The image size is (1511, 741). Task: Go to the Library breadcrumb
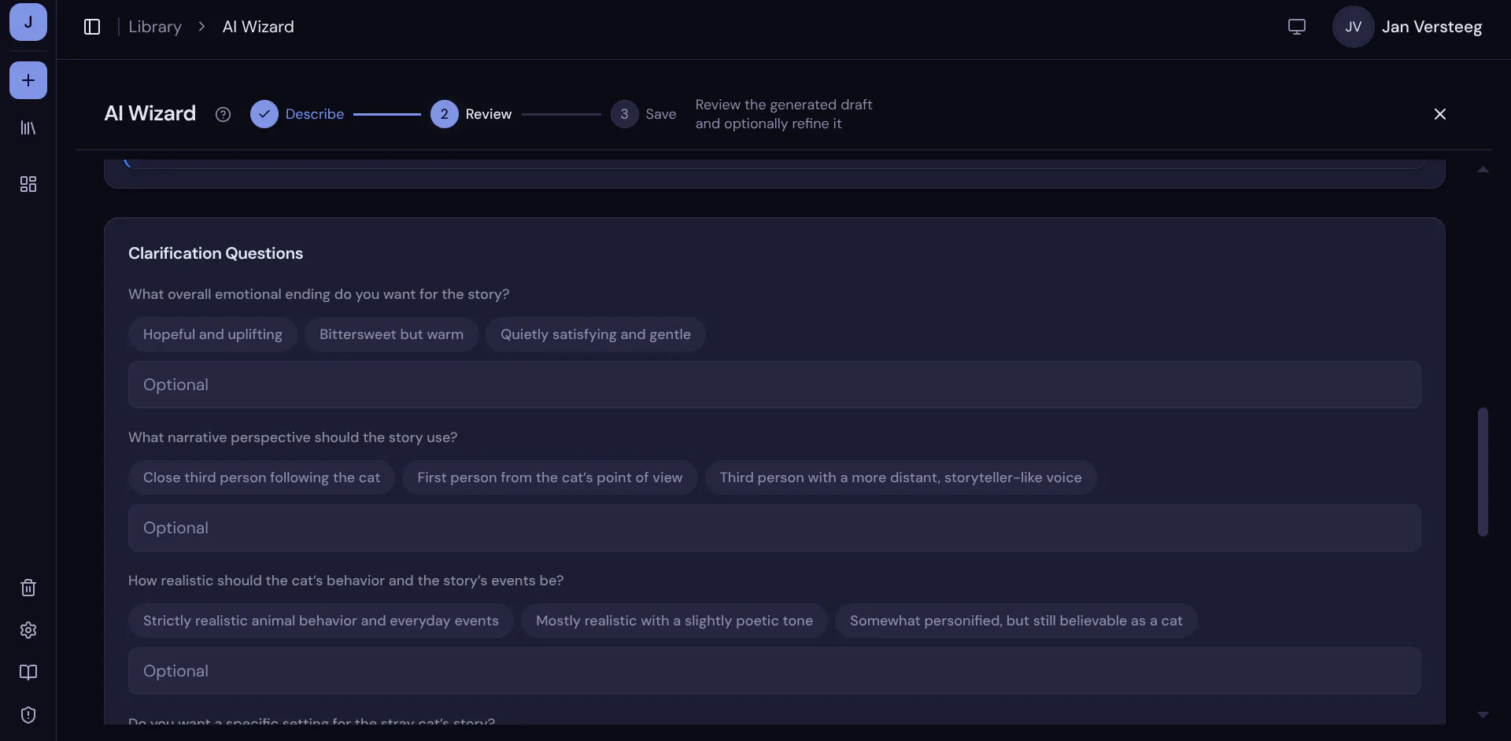tap(155, 27)
